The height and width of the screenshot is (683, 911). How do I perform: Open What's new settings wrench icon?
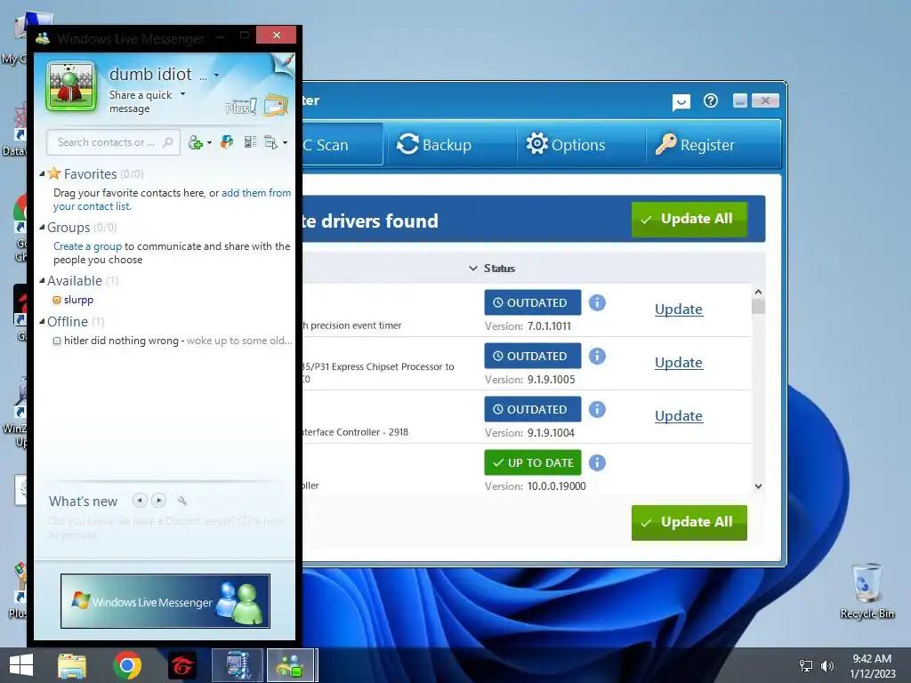[x=181, y=501]
